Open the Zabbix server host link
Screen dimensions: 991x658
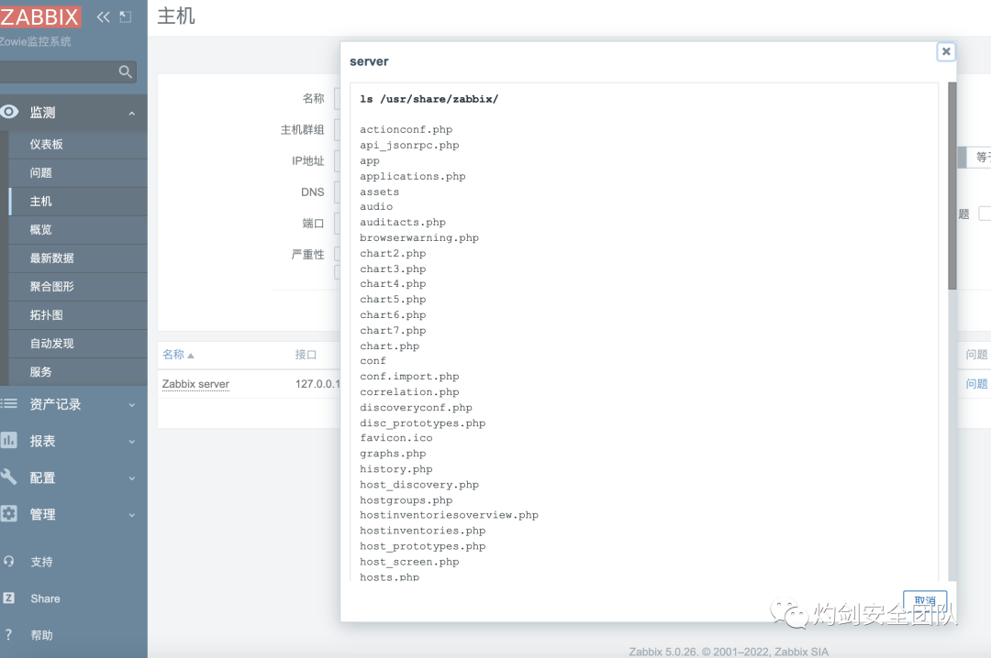point(196,384)
